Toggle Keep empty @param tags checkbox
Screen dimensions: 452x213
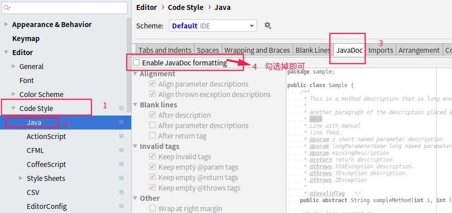[x=152, y=167]
